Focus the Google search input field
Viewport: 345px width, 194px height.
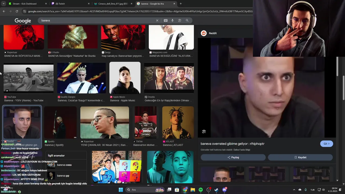click(97, 20)
